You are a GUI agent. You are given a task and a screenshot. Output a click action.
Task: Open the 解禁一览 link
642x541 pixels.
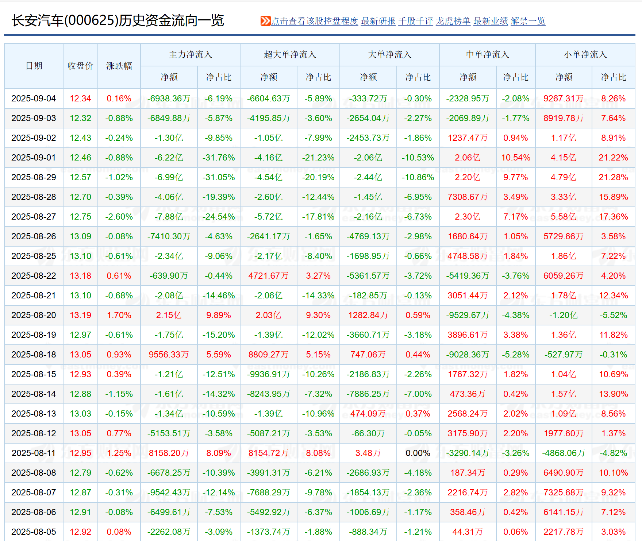click(528, 21)
